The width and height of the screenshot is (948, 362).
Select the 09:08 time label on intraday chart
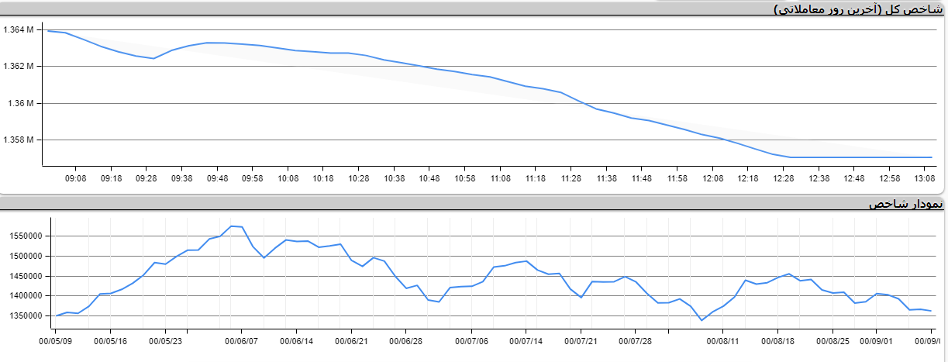point(75,178)
